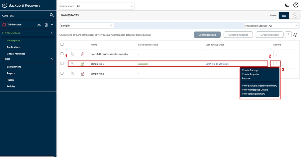Image resolution: width=301 pixels, height=157 pixels.
Task: Toggle dark mode with the moon icon
Action: coord(287,5)
